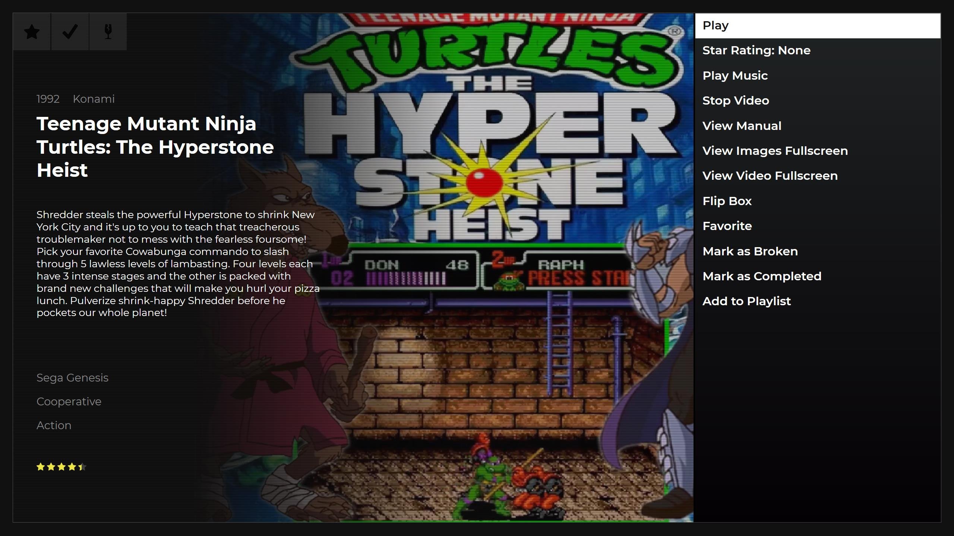Click the broken glass icon
This screenshot has height=536, width=954.
coord(108,32)
